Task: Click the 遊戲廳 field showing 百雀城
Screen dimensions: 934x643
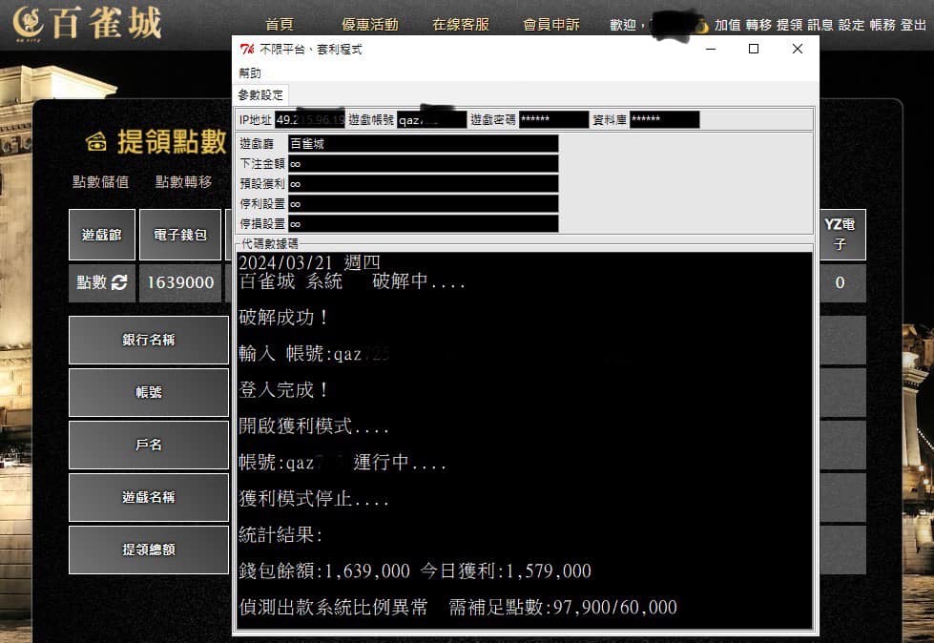Action: (x=423, y=143)
